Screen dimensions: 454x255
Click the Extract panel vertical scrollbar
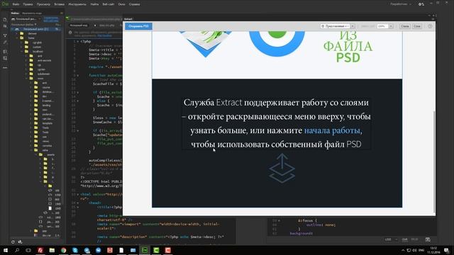434,162
